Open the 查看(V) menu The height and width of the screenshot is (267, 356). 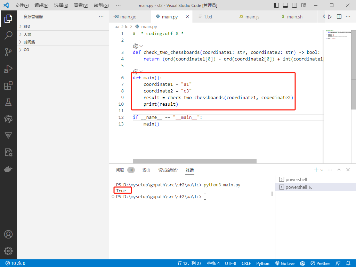tap(81, 5)
